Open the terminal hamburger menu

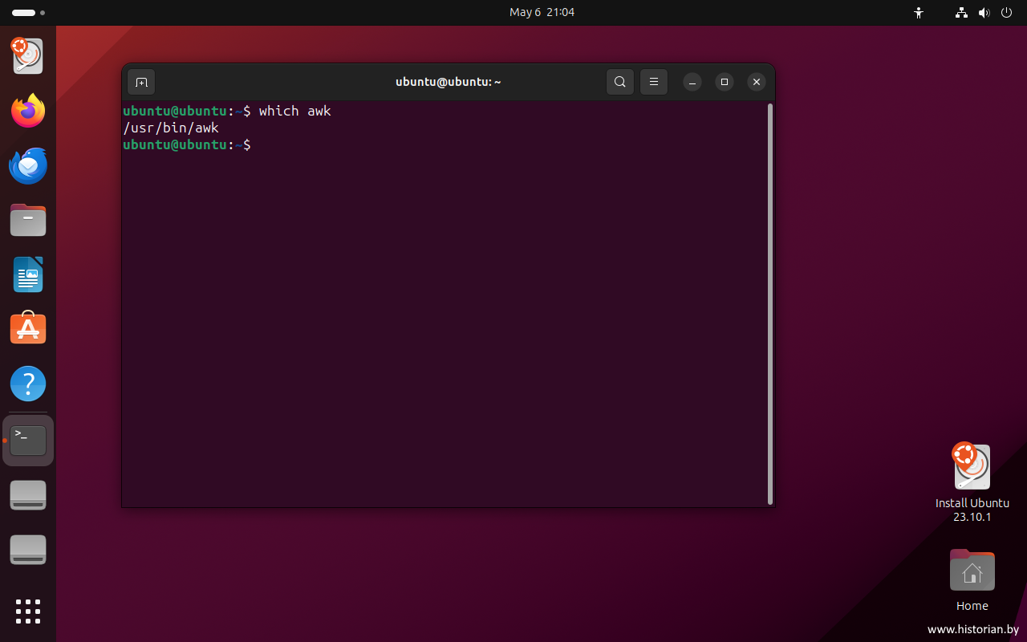[654, 82]
